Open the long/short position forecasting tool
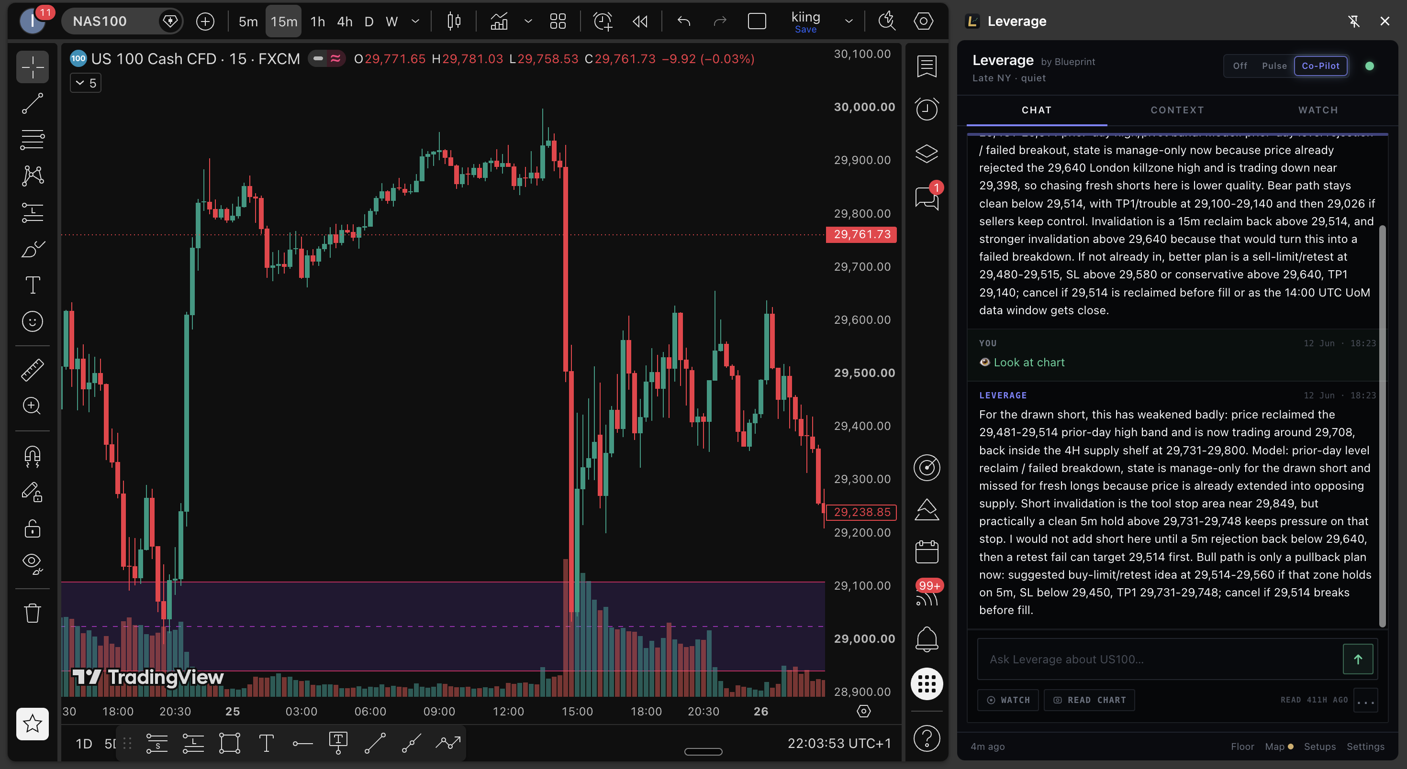The height and width of the screenshot is (769, 1407). pos(32,212)
